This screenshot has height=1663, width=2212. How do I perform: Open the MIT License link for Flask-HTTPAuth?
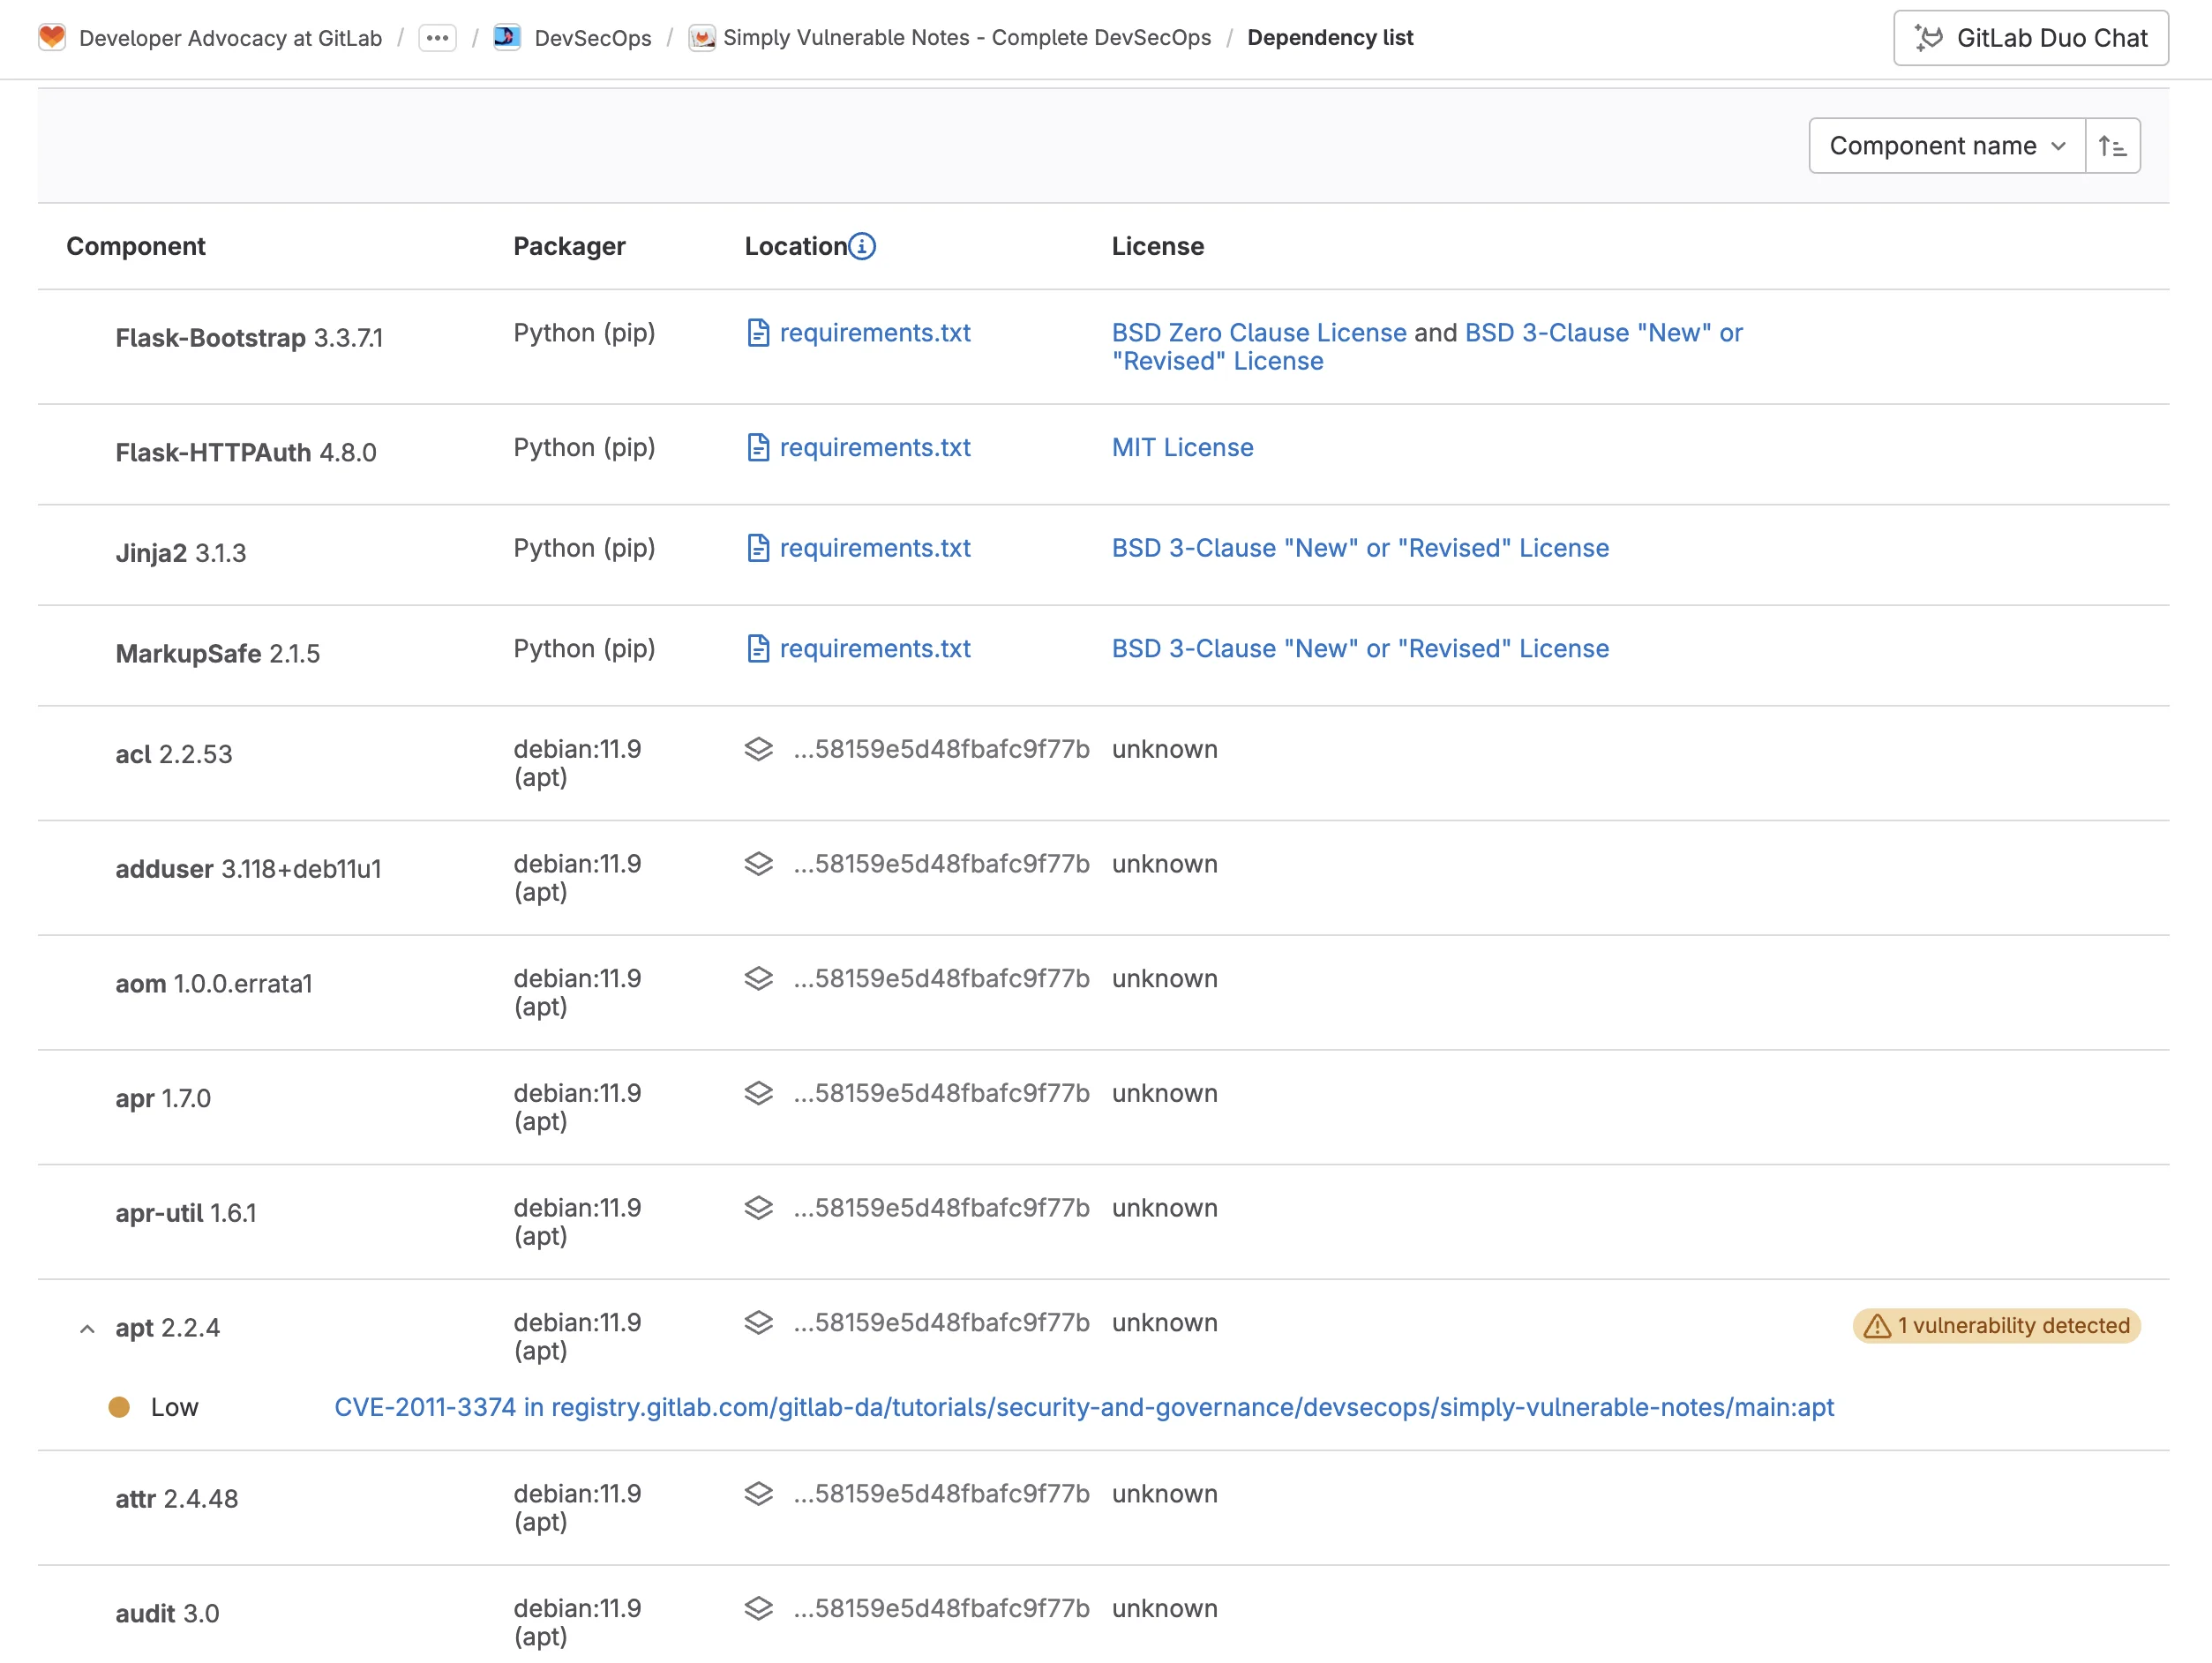coord(1182,447)
